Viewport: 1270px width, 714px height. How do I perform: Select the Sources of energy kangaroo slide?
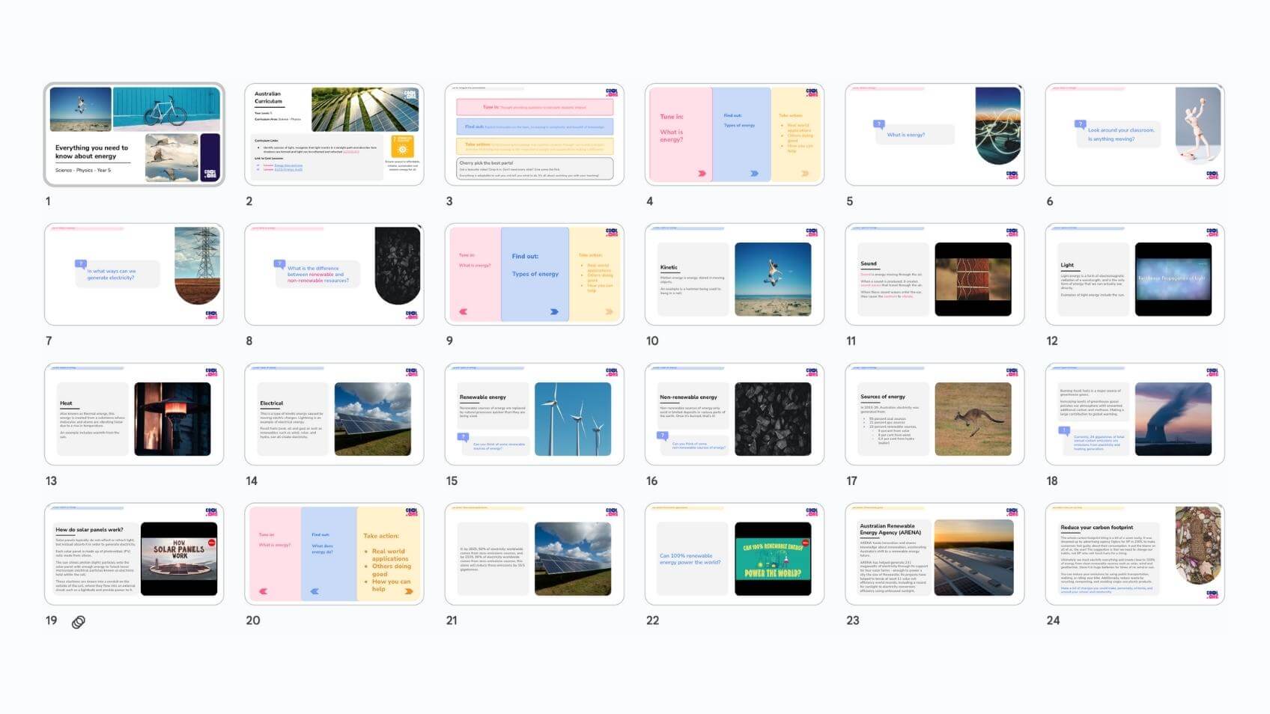point(934,415)
